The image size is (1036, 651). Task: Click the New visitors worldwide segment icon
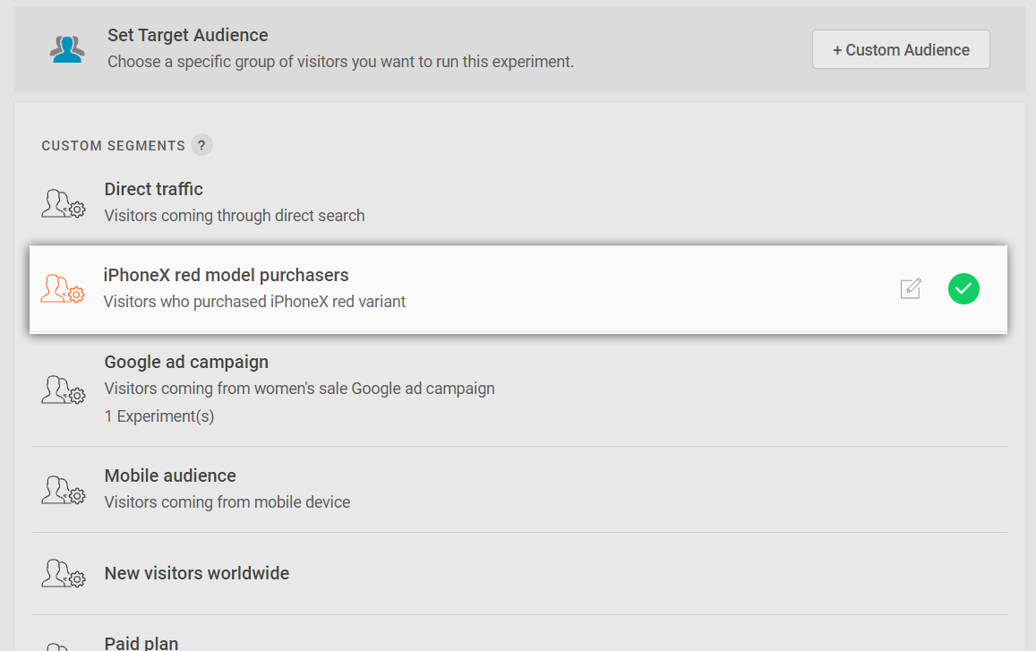click(64, 573)
